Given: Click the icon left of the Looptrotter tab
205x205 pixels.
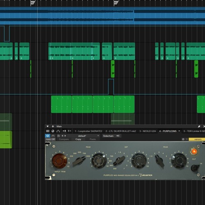Looking at the screenshot, I should pyautogui.click(x=69, y=131).
